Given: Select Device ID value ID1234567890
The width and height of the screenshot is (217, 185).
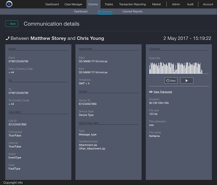Looking at the screenshot, I should [x=88, y=104].
